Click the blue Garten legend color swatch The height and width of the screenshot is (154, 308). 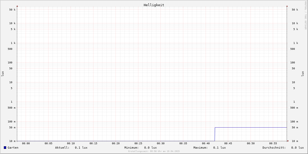click(5, 148)
